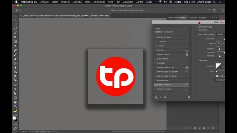Click the Opções de Mesclagem entry
The width and height of the screenshot is (237, 133).
click(164, 32)
